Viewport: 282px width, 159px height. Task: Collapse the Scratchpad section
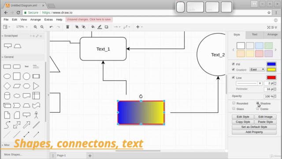[3, 36]
